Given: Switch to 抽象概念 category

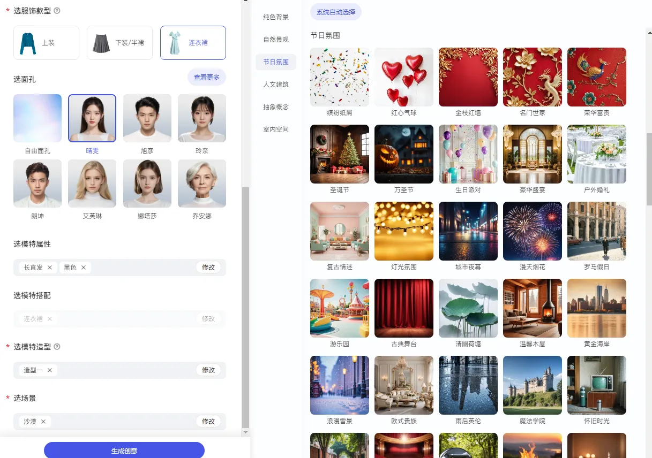Looking at the screenshot, I should (276, 107).
